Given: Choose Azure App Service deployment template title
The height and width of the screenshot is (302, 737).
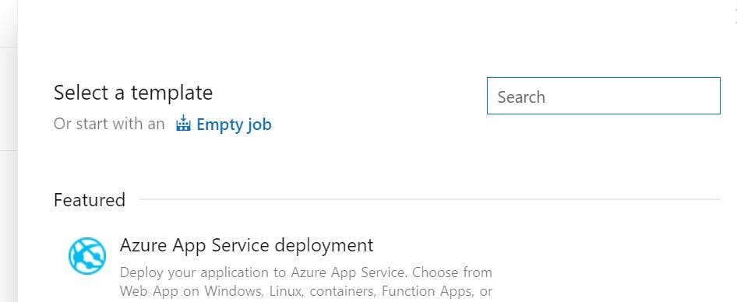Looking at the screenshot, I should click(246, 245).
